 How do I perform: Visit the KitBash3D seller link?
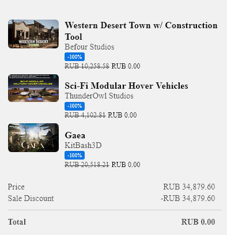click(83, 145)
